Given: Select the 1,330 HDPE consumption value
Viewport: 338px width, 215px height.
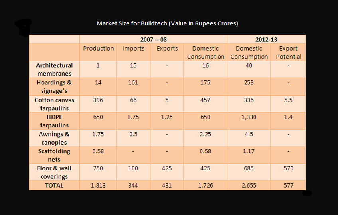Looking at the screenshot, I should (x=249, y=117).
